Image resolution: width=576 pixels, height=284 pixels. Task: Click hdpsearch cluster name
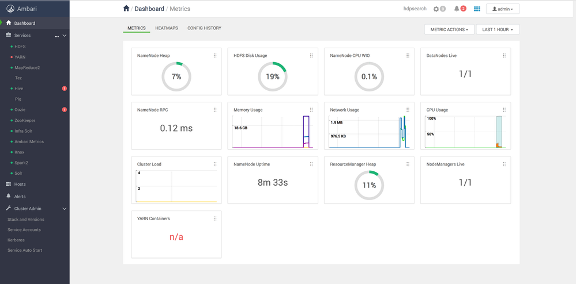click(x=415, y=9)
